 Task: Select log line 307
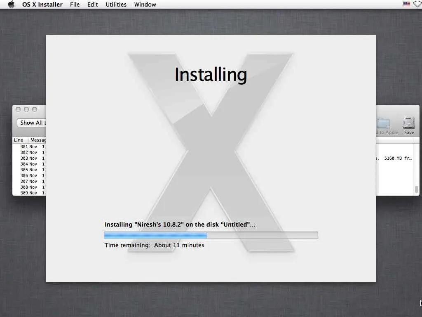pyautogui.click(x=29, y=182)
